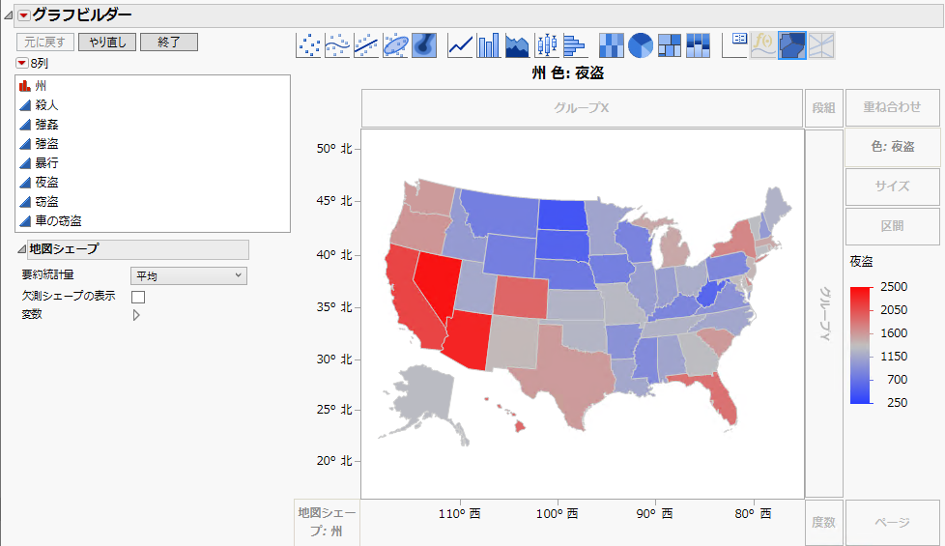Select the Histogram element icon
The width and height of the screenshot is (945, 546).
575,45
